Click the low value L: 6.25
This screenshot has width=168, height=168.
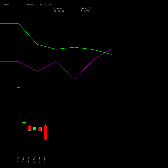(x=85, y=11)
